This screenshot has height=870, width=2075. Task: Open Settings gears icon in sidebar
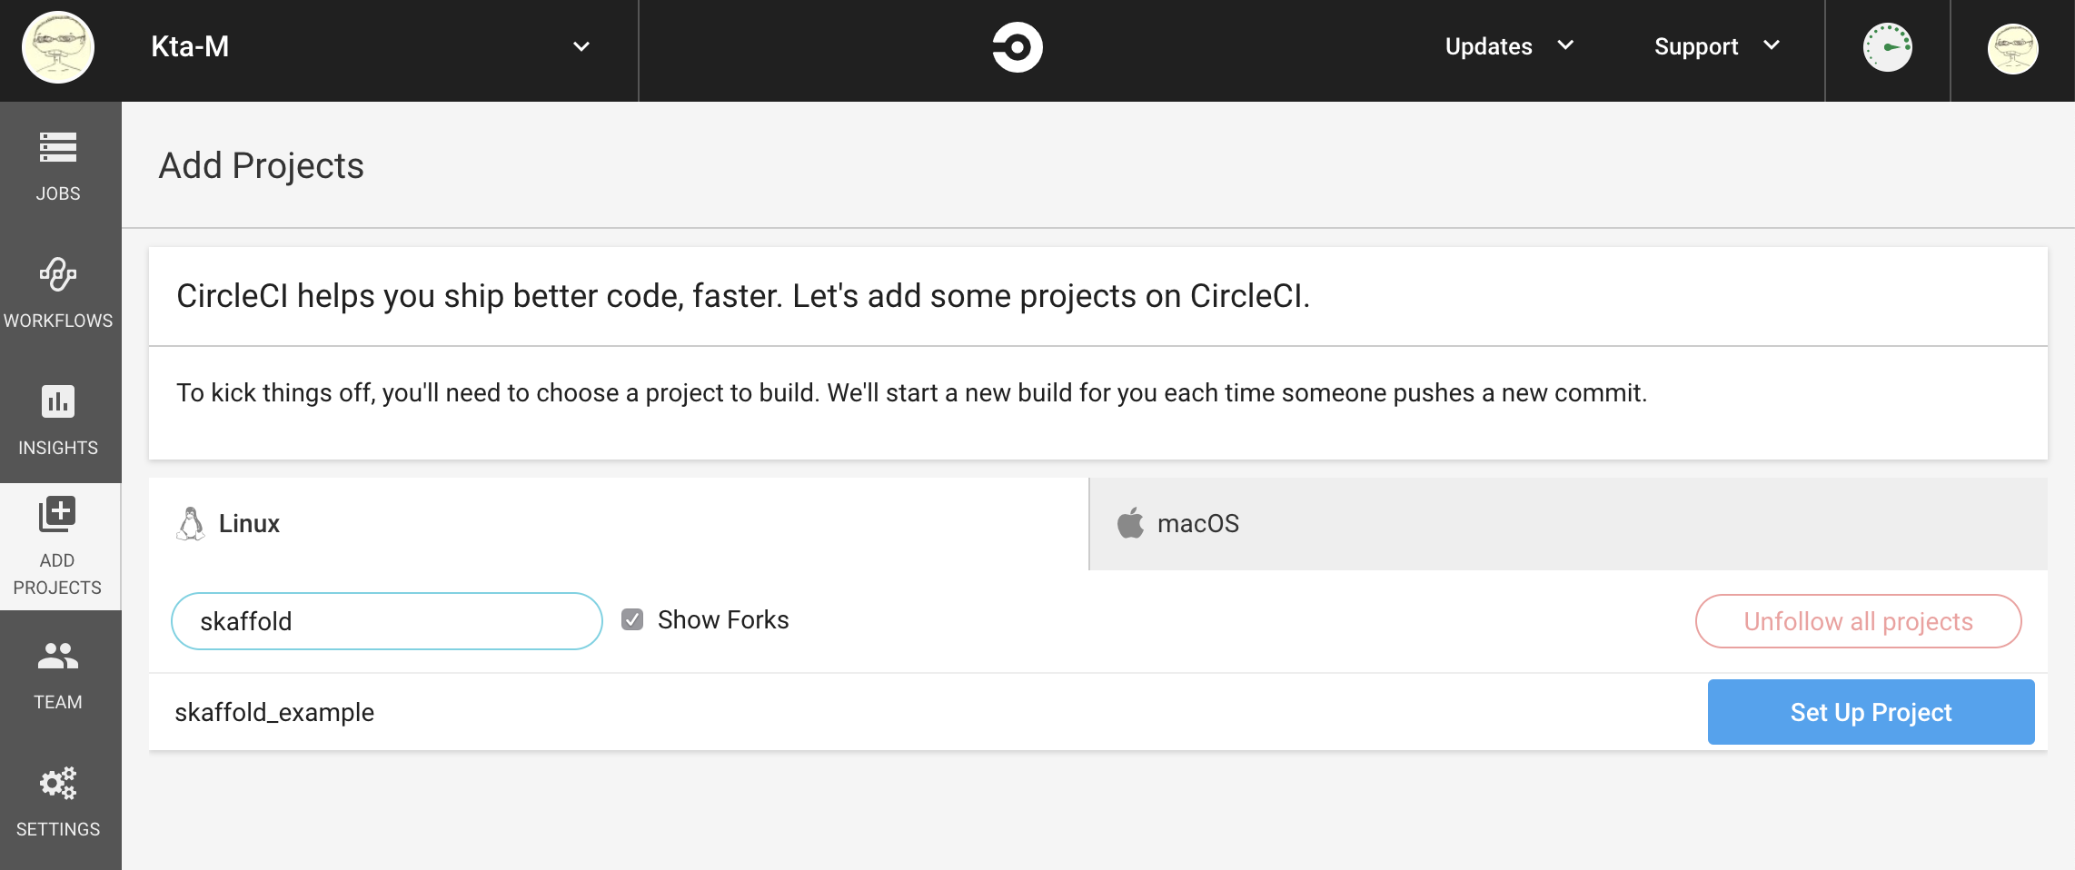click(x=58, y=783)
